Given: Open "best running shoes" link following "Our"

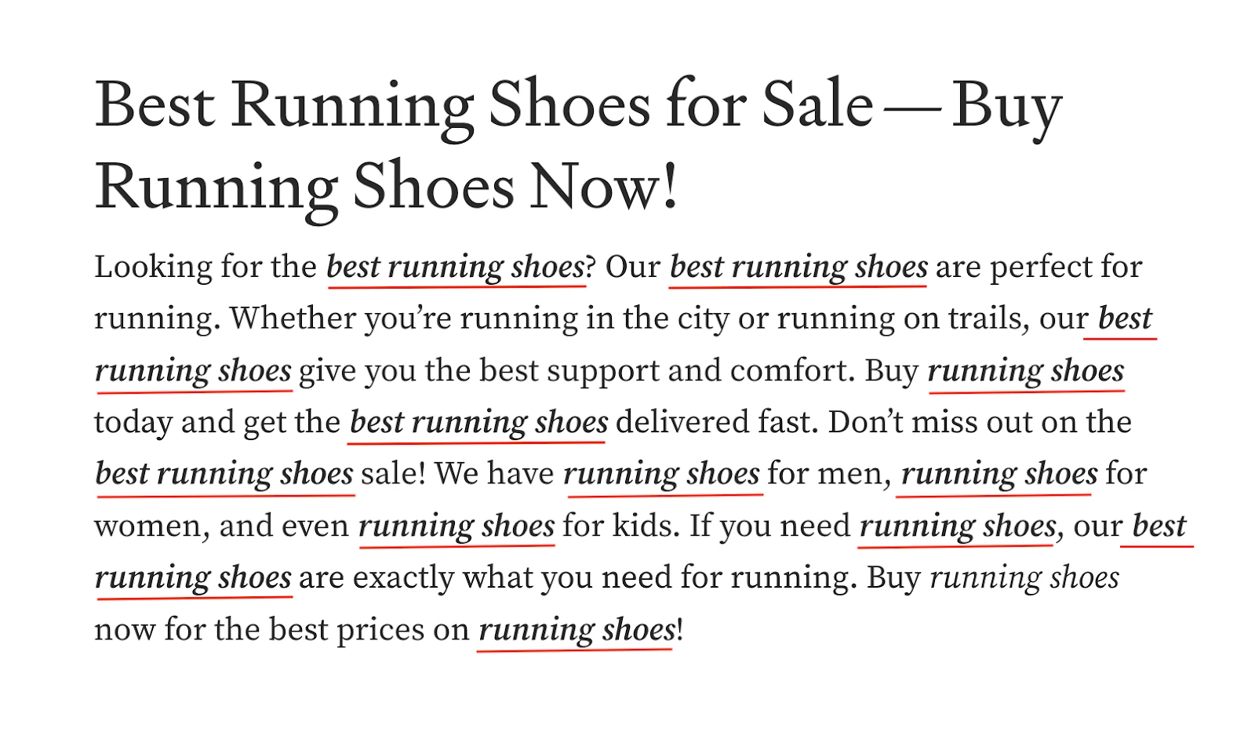Looking at the screenshot, I should tap(798, 268).
